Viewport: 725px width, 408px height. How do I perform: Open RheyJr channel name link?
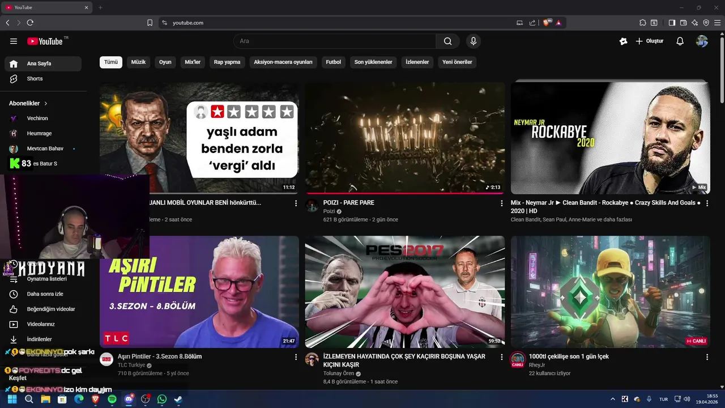(536, 365)
